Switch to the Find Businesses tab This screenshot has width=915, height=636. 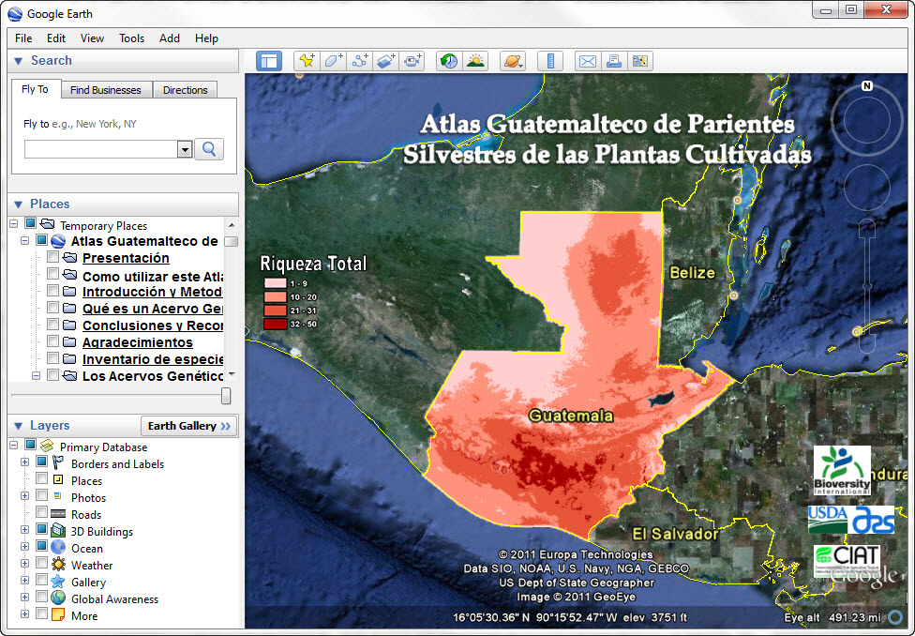point(106,90)
